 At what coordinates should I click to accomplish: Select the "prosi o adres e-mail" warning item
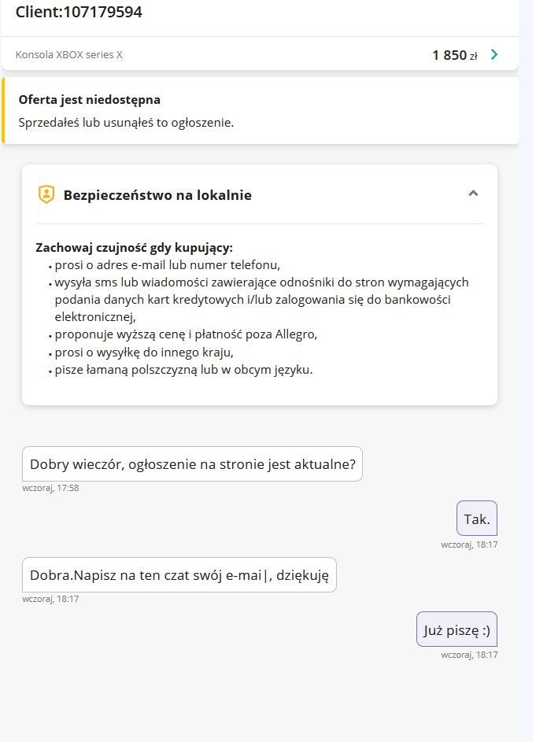coord(167,264)
